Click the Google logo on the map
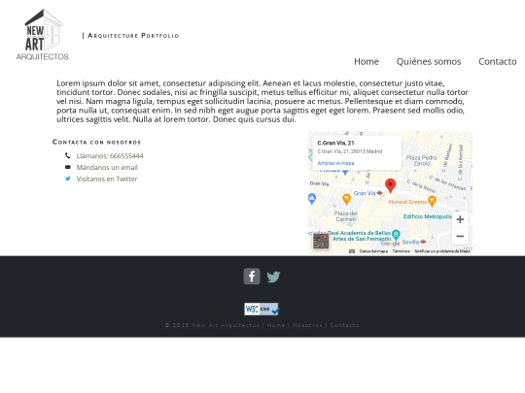This screenshot has height=393, width=525. coord(391,244)
